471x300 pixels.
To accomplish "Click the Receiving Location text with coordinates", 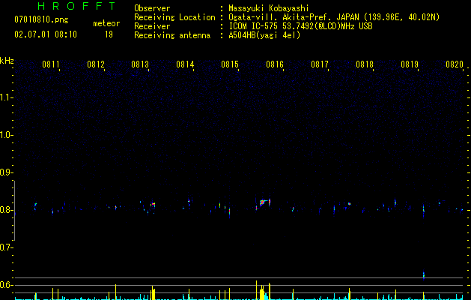I will (x=334, y=17).
